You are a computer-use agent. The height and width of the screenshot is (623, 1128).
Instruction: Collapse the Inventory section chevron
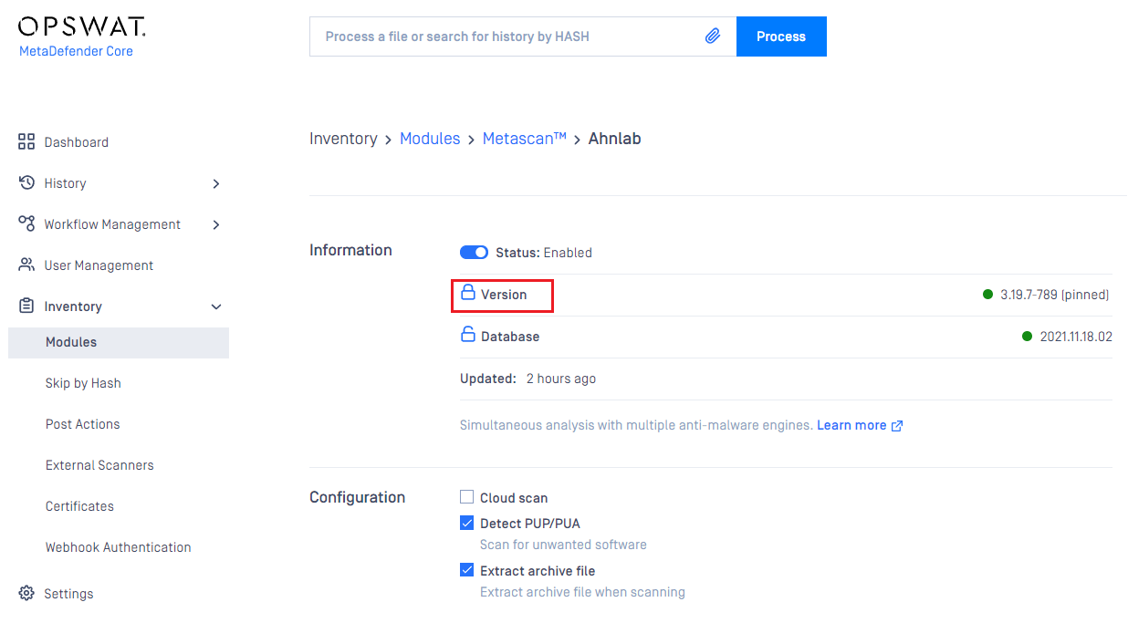[216, 307]
